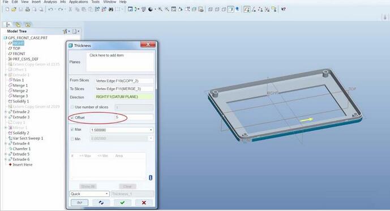
Task: Click the binoculars Find icon
Action: [111, 10]
